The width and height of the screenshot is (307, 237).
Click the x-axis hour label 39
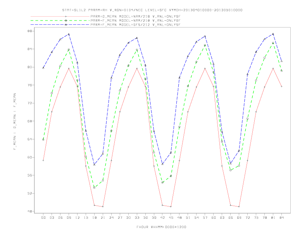coord(154,218)
